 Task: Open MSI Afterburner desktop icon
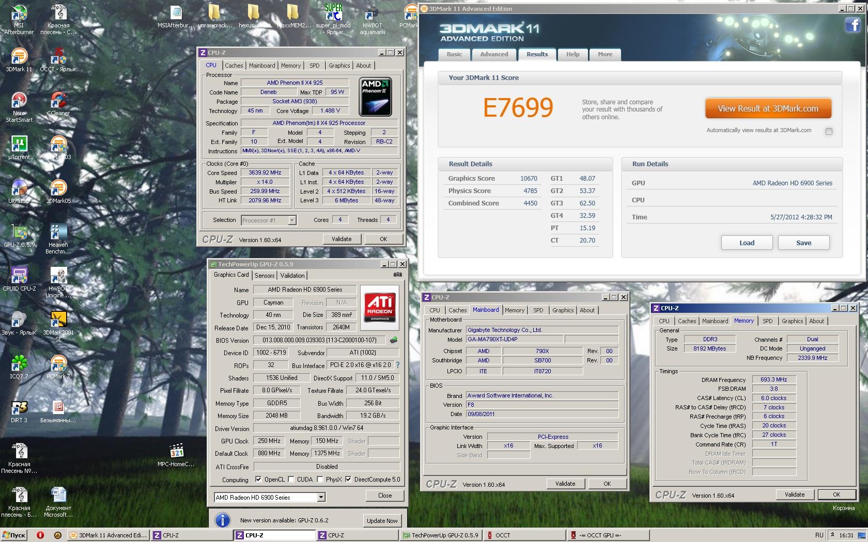tap(19, 19)
